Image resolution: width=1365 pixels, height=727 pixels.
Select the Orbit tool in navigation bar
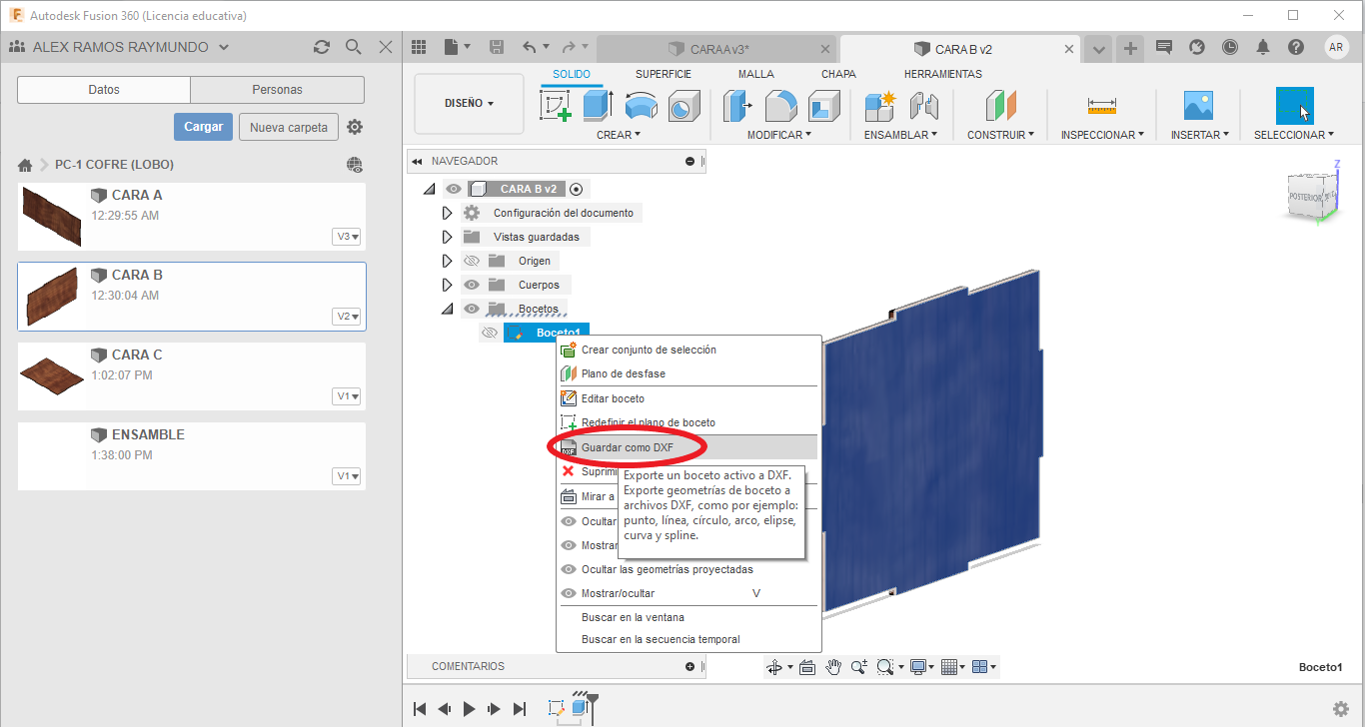coord(774,666)
